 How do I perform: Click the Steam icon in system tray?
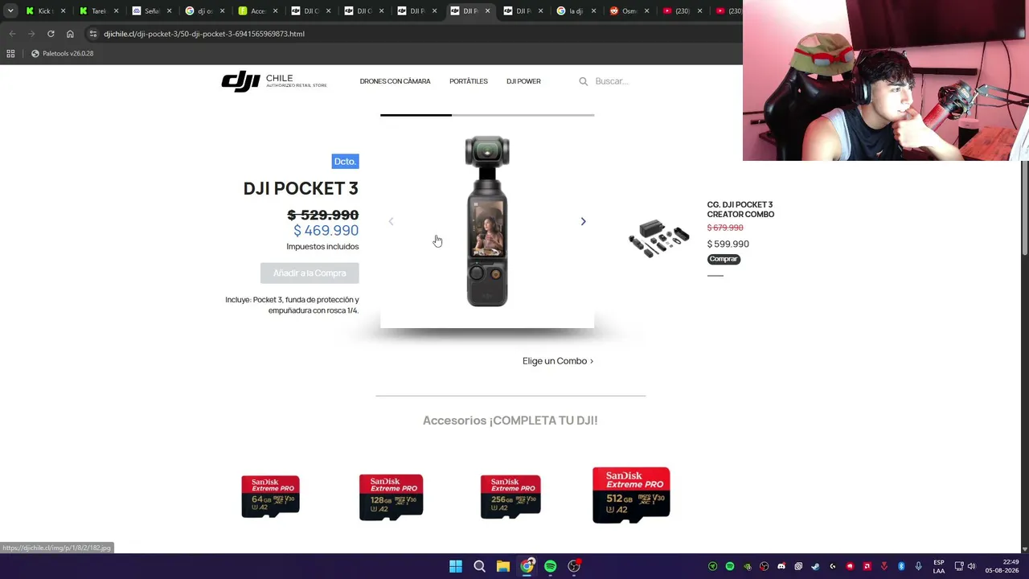pos(815,566)
